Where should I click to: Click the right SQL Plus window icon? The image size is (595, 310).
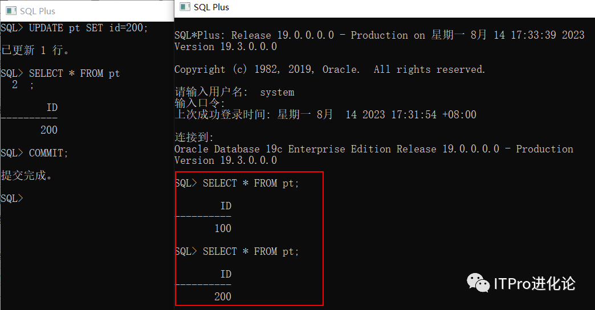pyautogui.click(x=185, y=7)
